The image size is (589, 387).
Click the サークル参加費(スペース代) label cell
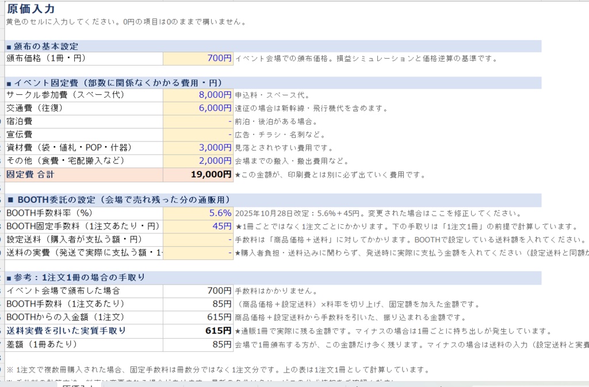point(84,95)
